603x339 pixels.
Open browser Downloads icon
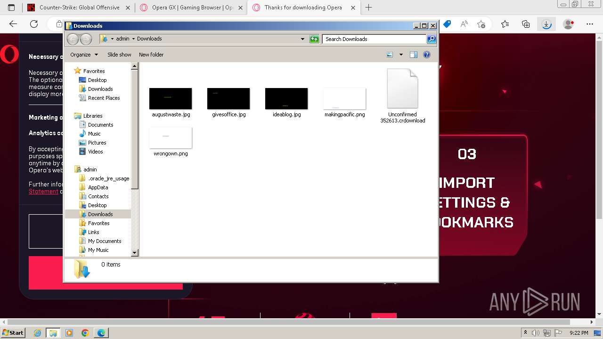[546, 24]
